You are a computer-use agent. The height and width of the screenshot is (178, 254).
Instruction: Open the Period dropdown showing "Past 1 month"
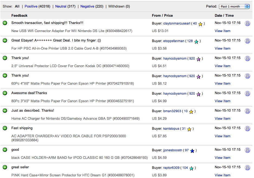[x=235, y=6]
